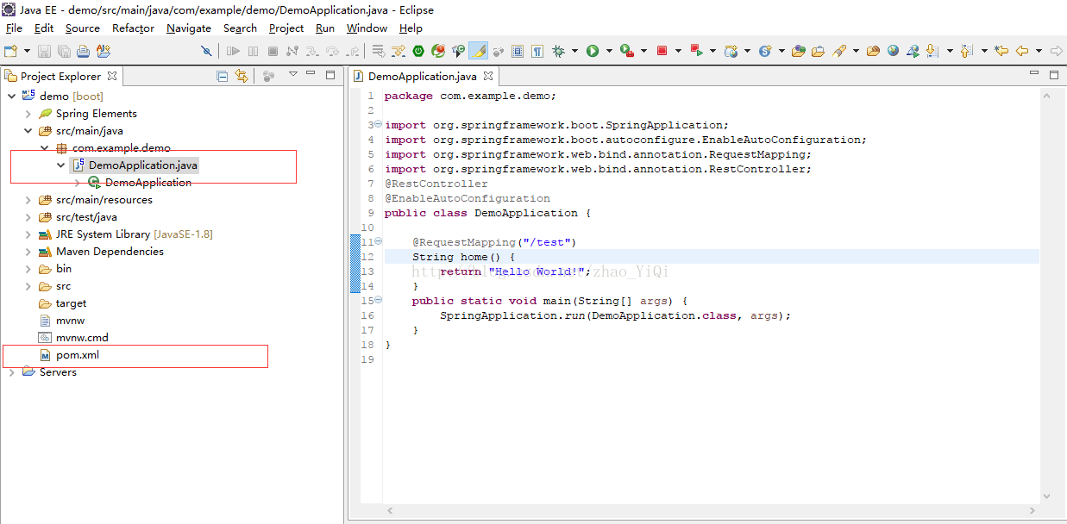Toggle the Skip All Breakpoints icon
The height and width of the screenshot is (524, 1067).
[206, 51]
